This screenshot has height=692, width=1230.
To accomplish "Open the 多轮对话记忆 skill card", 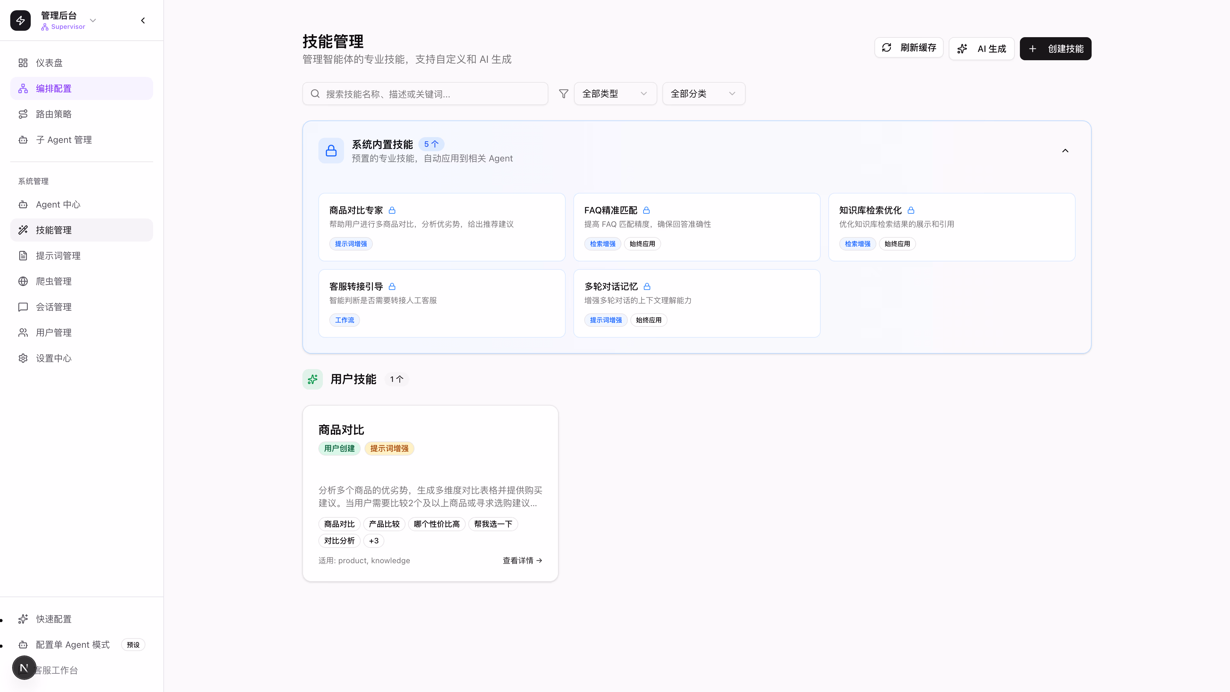I will pyautogui.click(x=697, y=303).
